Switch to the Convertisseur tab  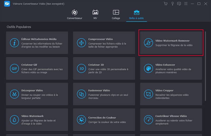point(75,15)
